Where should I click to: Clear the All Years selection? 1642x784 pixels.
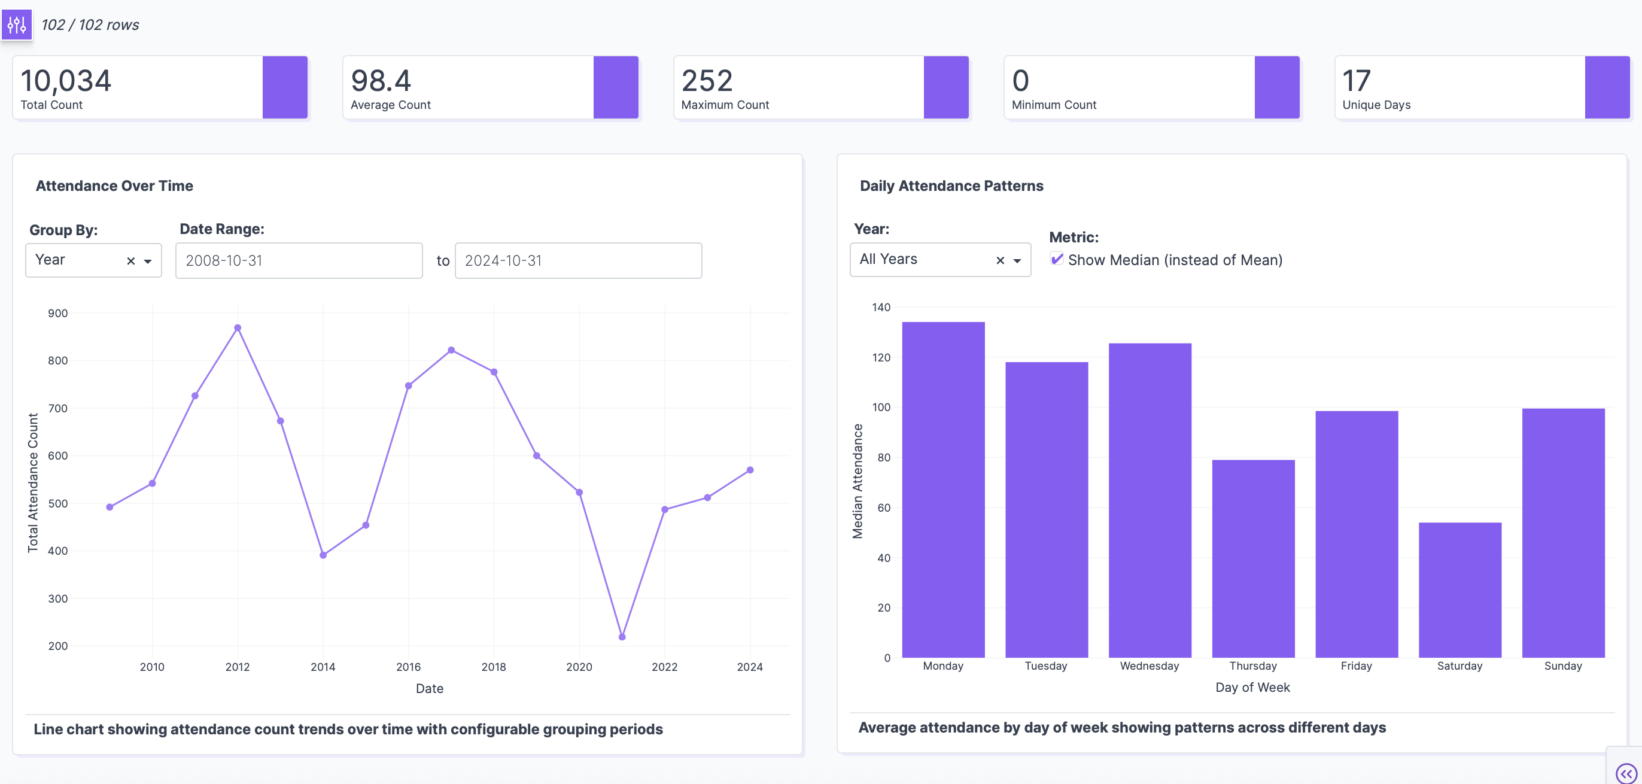(x=1000, y=260)
